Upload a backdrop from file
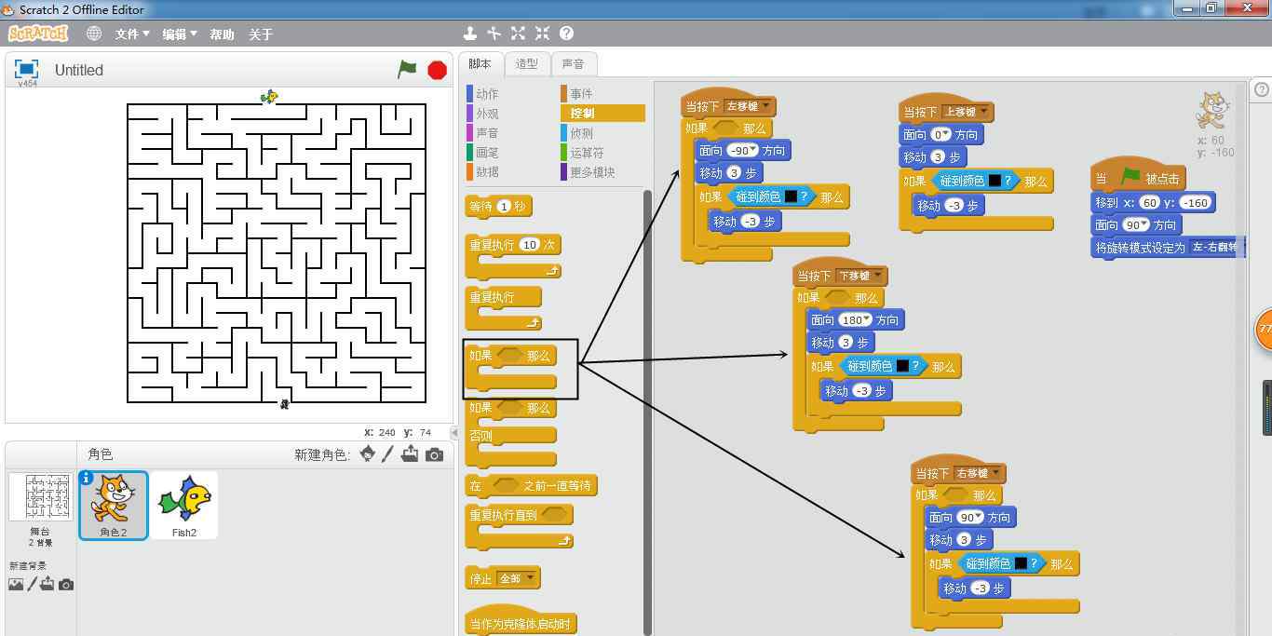This screenshot has height=636, width=1272. click(x=47, y=584)
